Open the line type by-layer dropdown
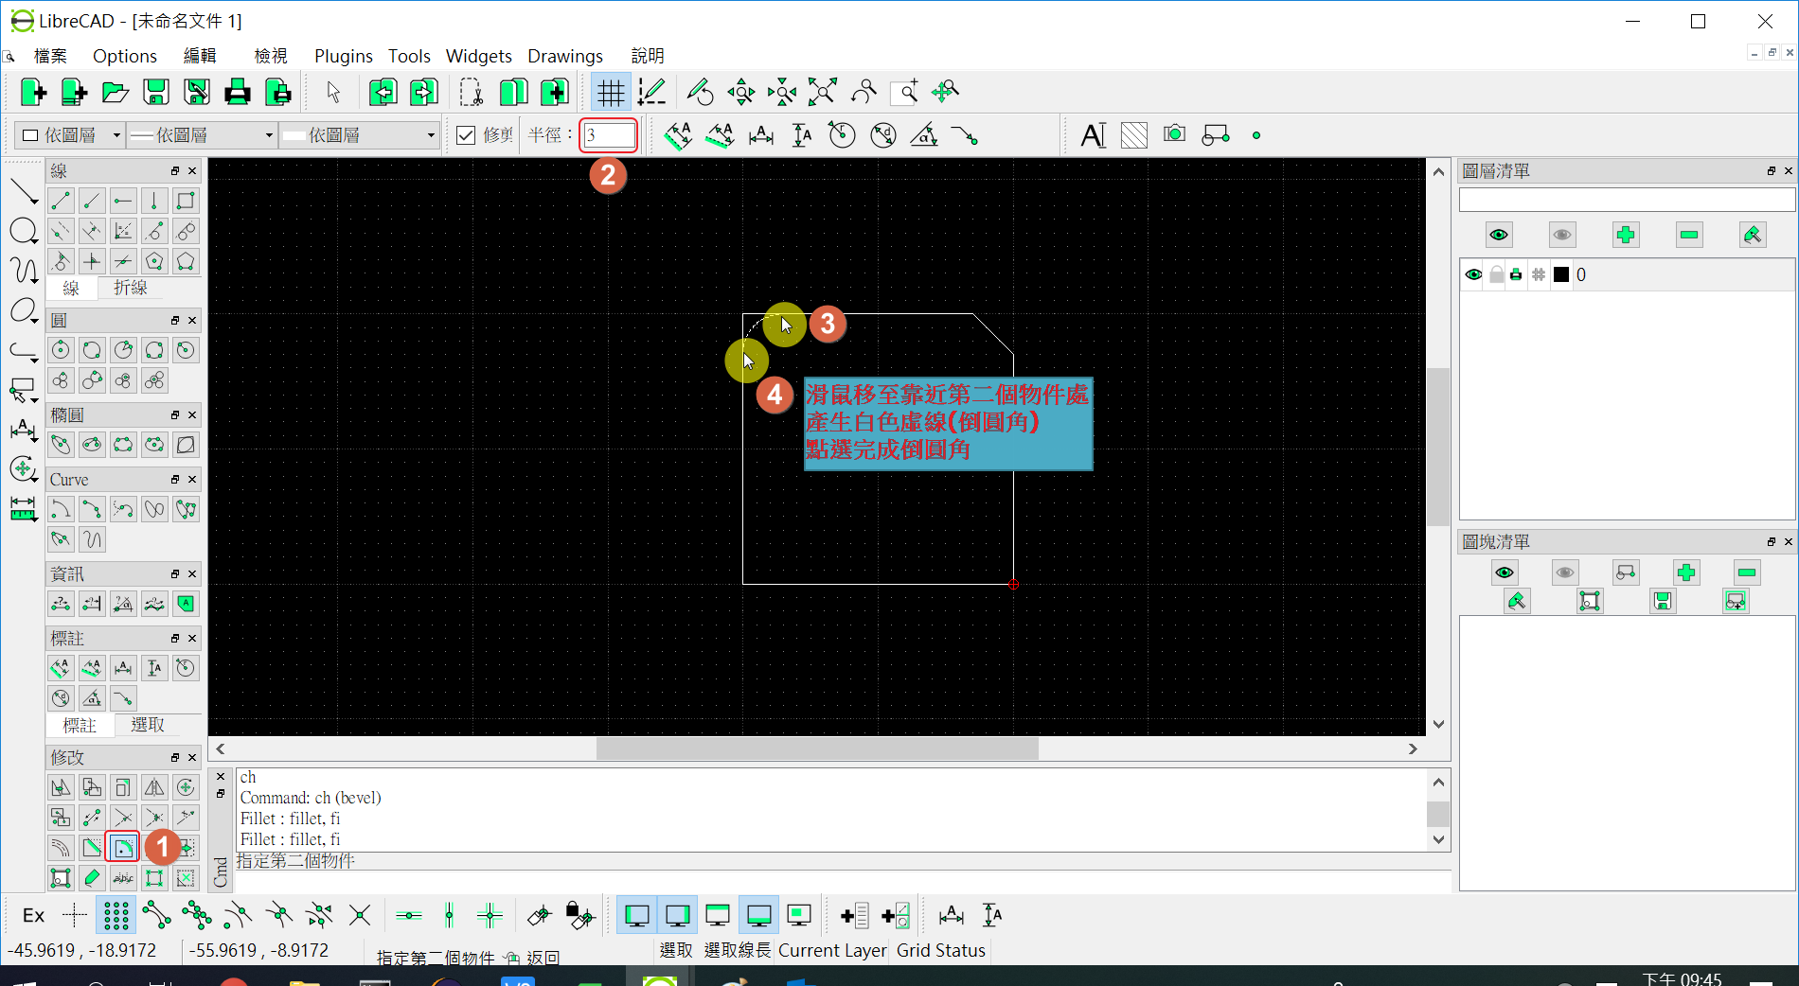The height and width of the screenshot is (986, 1799). pyautogui.click(x=361, y=135)
